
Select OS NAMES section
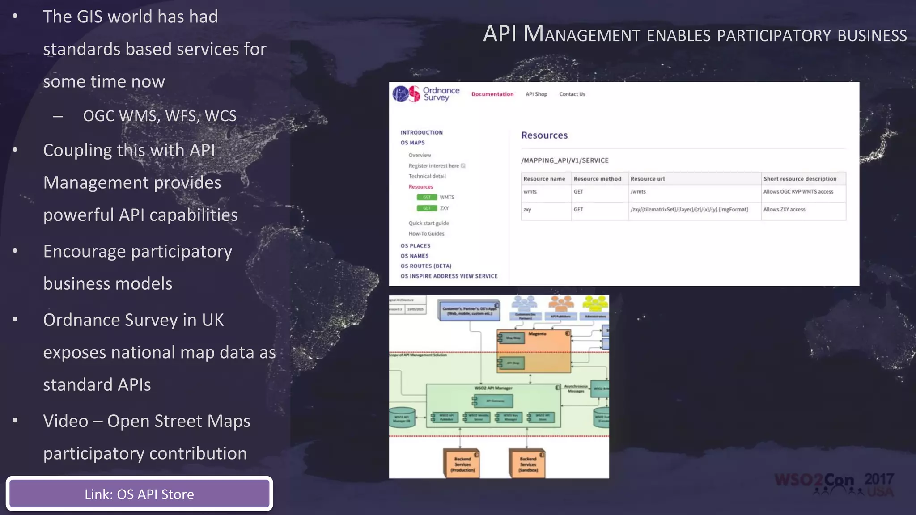(x=415, y=256)
